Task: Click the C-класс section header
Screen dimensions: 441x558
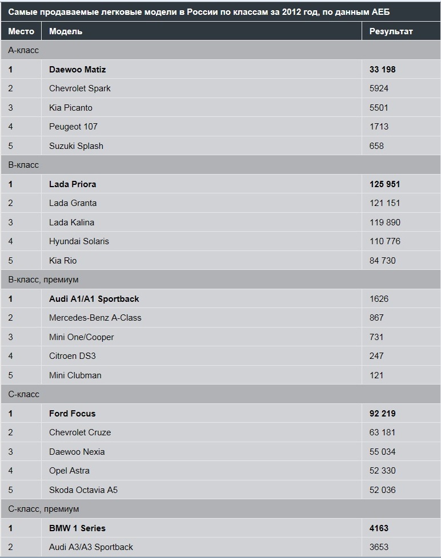Action: (220, 394)
